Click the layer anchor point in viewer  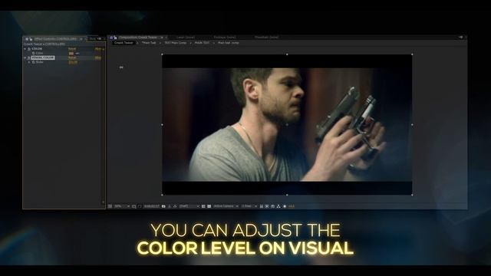pyautogui.click(x=287, y=124)
